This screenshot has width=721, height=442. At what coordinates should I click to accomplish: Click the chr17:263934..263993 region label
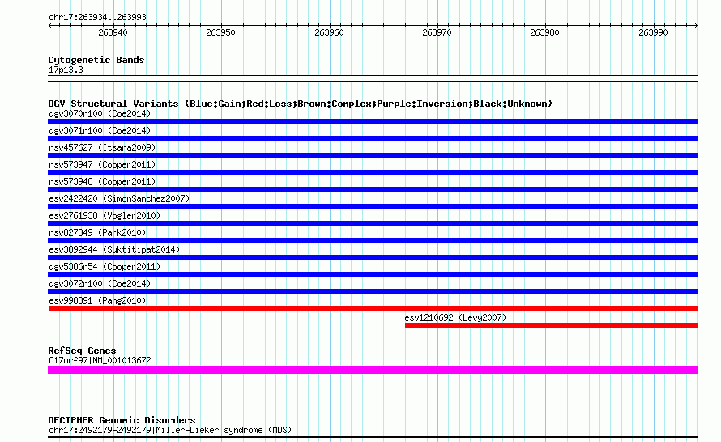pyautogui.click(x=97, y=18)
